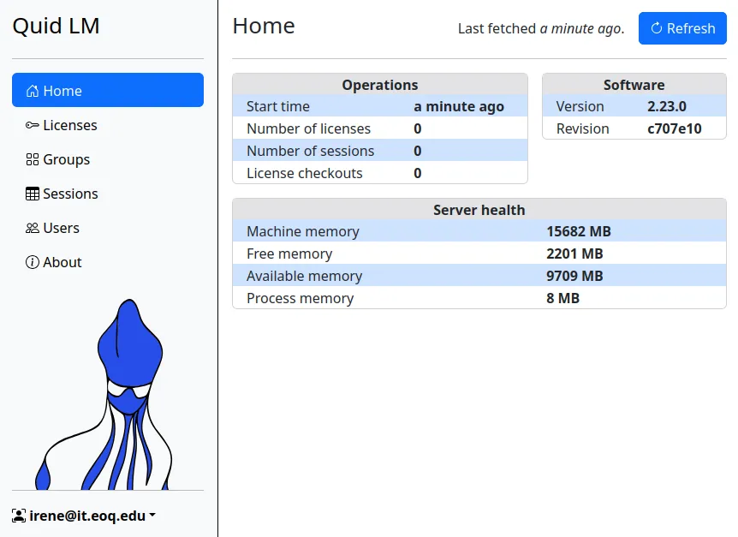This screenshot has height=537, width=738.
Task: Click the Quid LM title heading
Action: click(56, 26)
